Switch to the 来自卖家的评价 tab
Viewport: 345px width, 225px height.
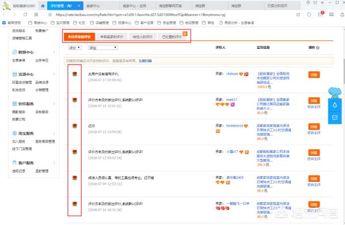112,37
